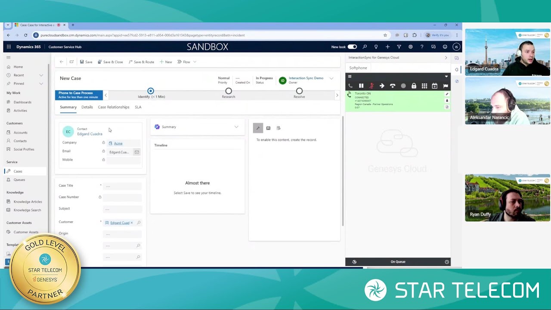Click the headset icon beside On Queue

point(354,262)
